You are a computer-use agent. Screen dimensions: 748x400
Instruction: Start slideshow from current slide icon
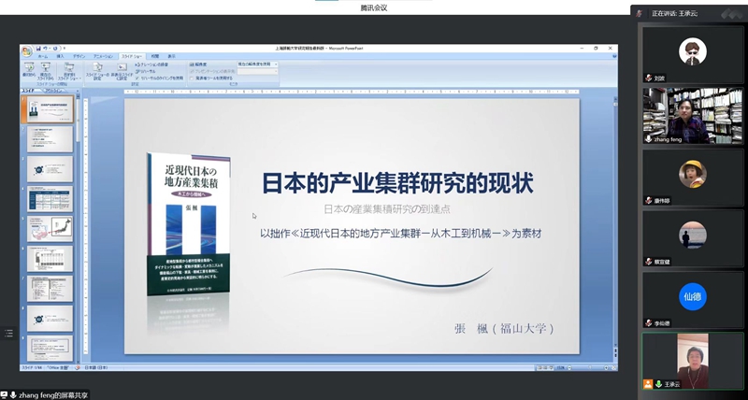coord(46,68)
